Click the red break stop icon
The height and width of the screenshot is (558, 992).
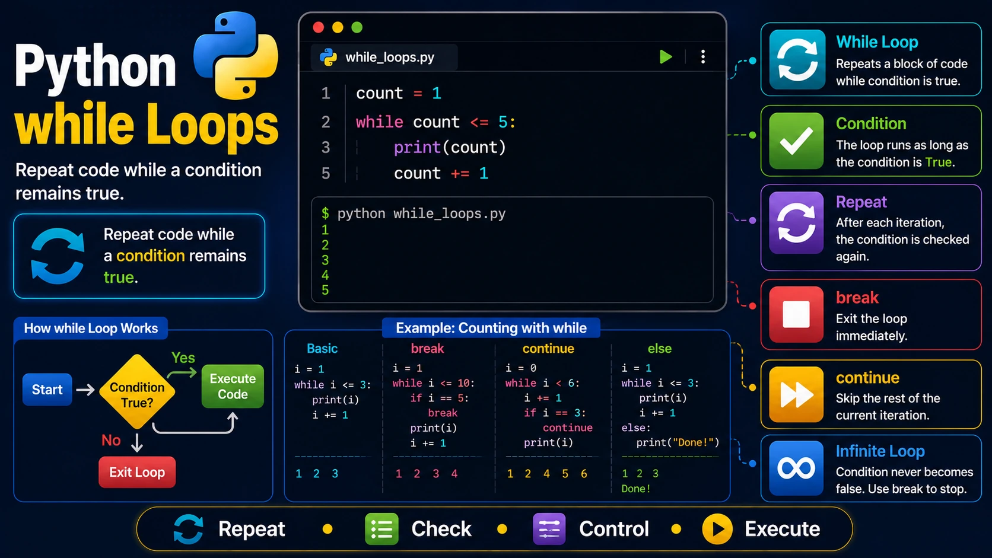[x=796, y=315]
